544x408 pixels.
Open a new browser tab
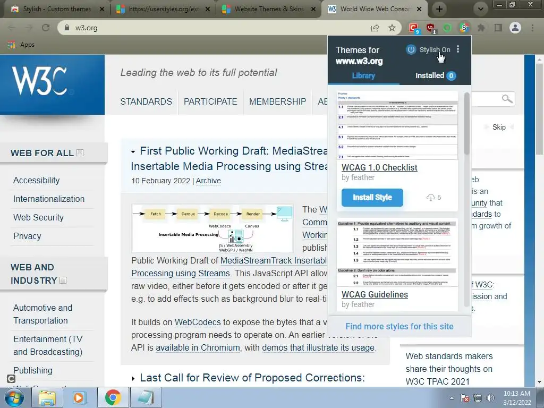tap(439, 9)
